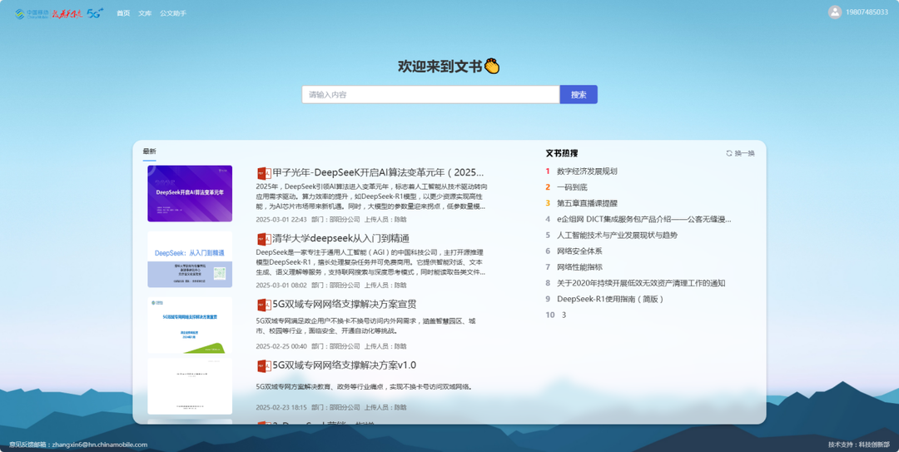Open title 5G双域专网网络支撑解决方案宣贯

click(x=344, y=305)
